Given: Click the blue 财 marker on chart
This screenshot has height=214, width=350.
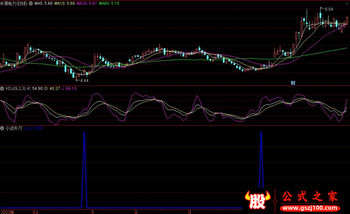Looking at the screenshot, I should click(293, 83).
